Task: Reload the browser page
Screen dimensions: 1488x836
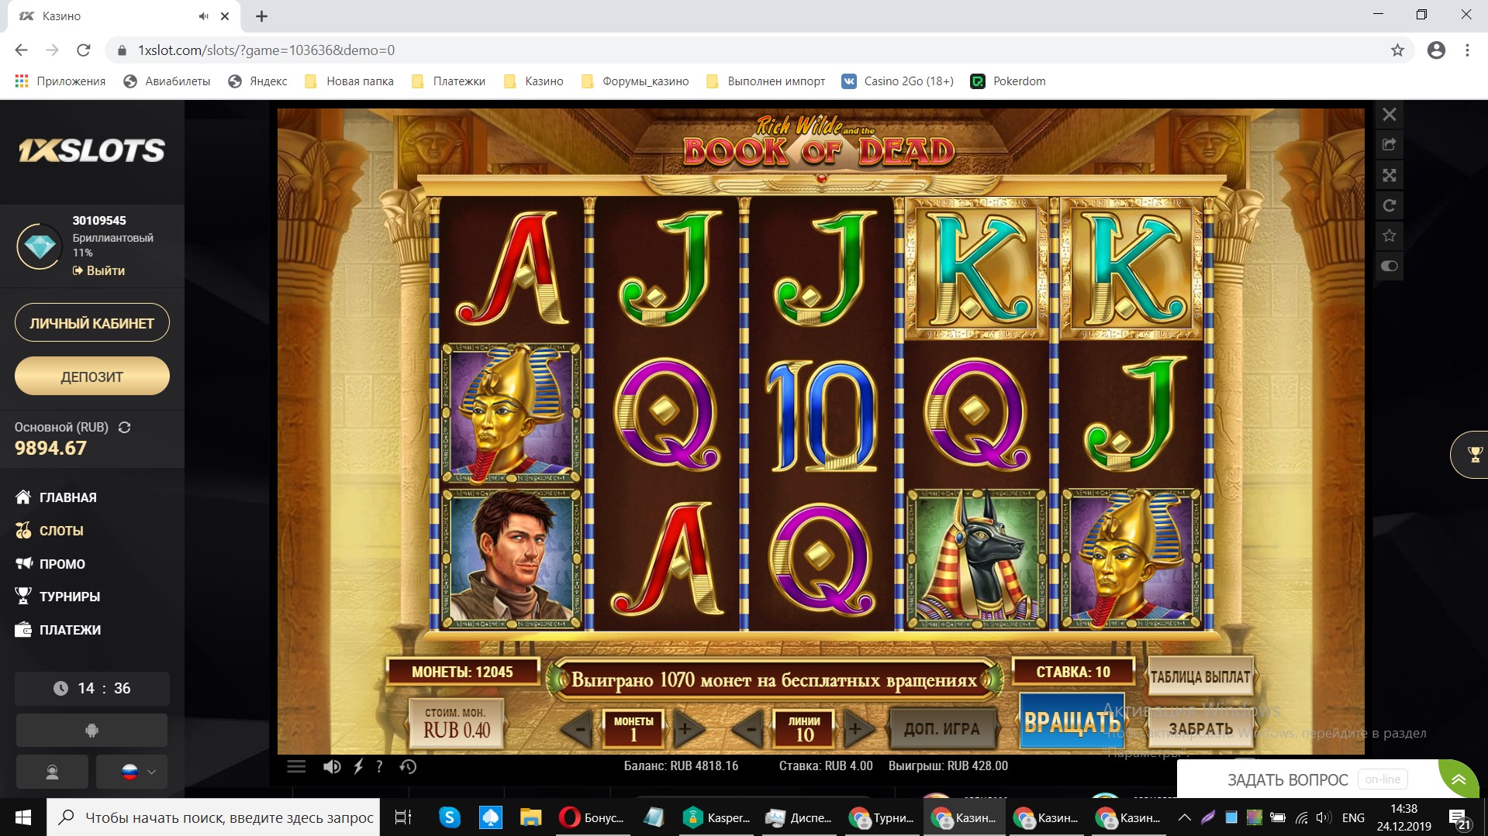Action: point(84,50)
